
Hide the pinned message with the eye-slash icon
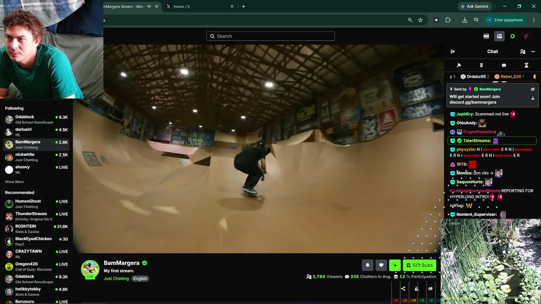pyautogui.click(x=533, y=89)
